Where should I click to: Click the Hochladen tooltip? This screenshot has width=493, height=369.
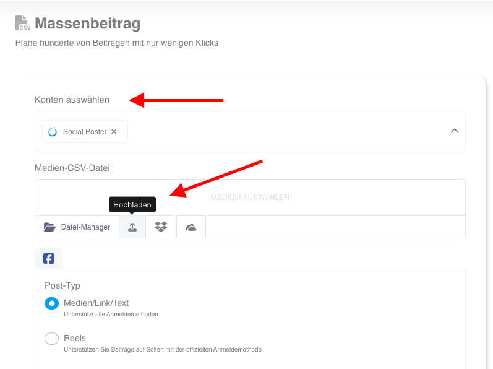click(132, 205)
